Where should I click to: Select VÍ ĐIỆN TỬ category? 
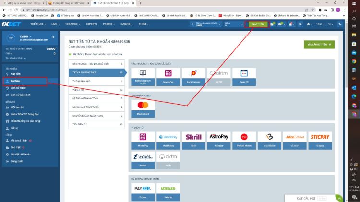tap(96, 90)
